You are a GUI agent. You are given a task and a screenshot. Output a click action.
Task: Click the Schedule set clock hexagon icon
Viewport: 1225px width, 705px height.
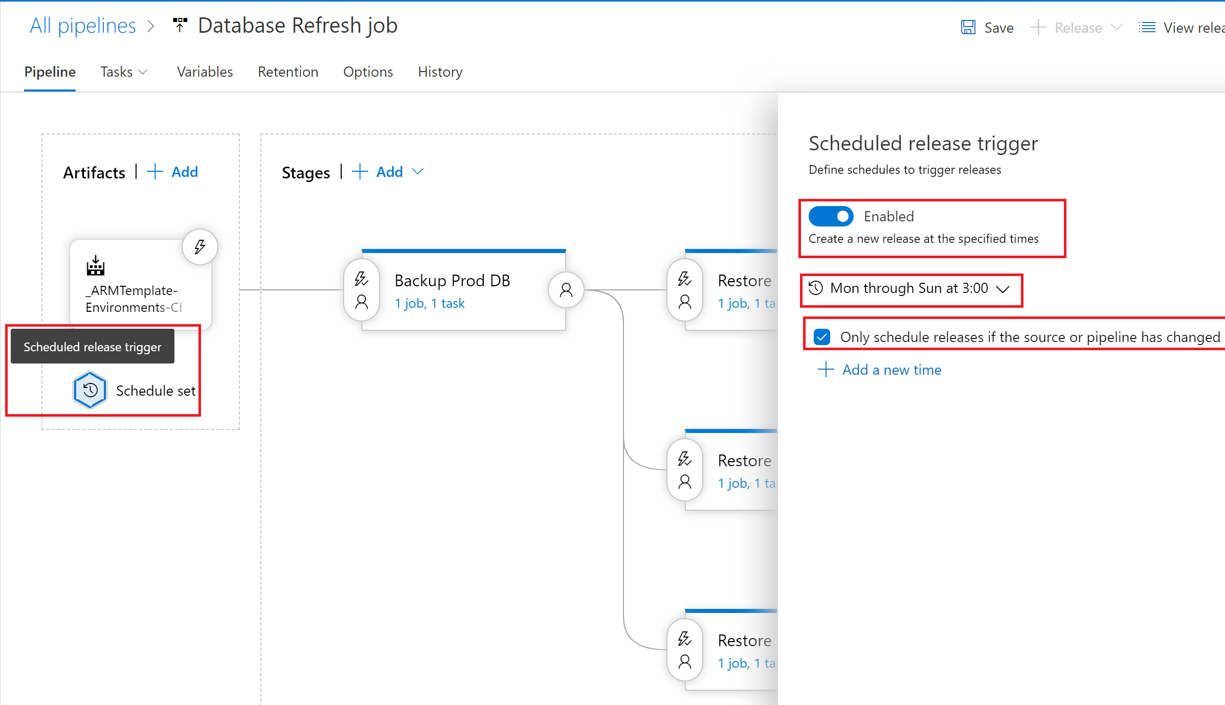pyautogui.click(x=90, y=391)
